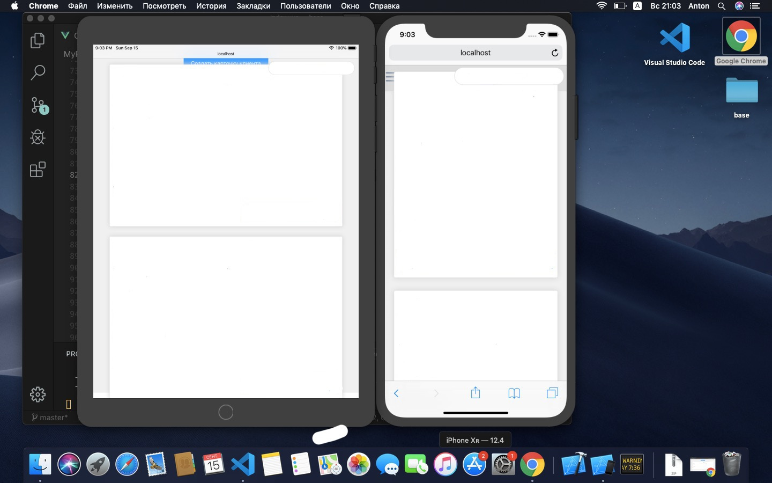Open the Окно menu
This screenshot has height=483, width=772.
(350, 6)
